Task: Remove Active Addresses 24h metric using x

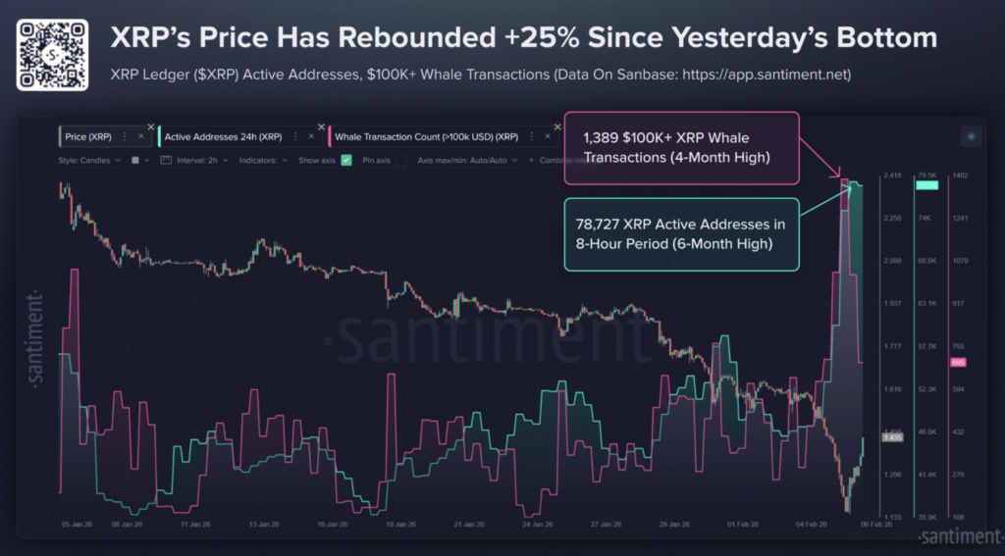Action: point(311,136)
